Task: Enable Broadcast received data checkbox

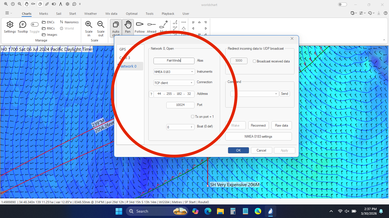Action: (254, 61)
